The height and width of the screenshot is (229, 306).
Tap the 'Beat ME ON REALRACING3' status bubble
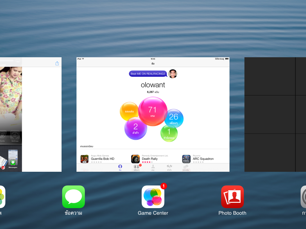click(x=148, y=74)
